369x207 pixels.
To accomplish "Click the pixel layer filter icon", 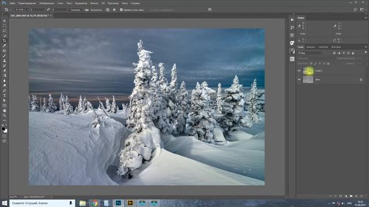I will point(334,53).
